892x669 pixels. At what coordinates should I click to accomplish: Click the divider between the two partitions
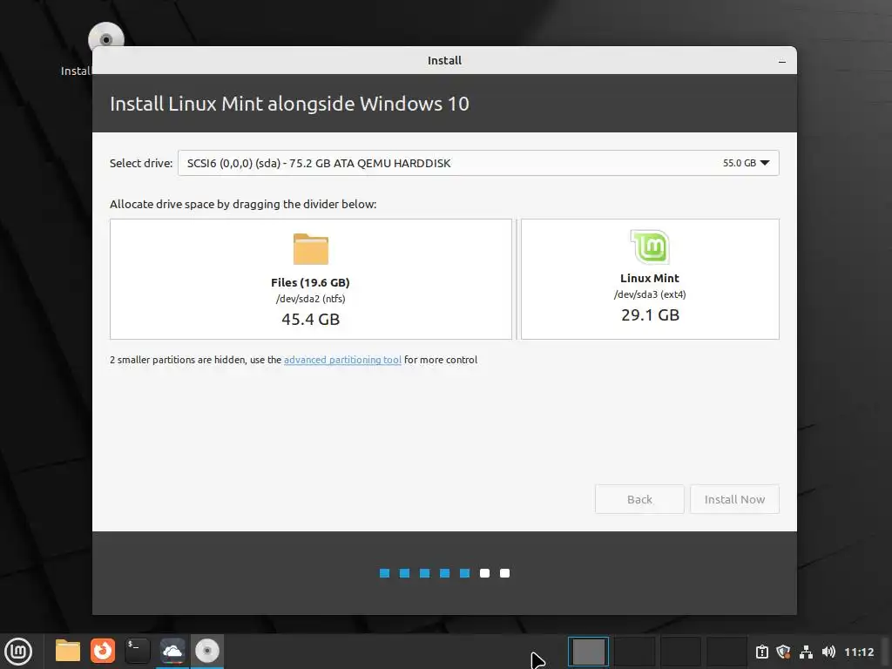517,279
